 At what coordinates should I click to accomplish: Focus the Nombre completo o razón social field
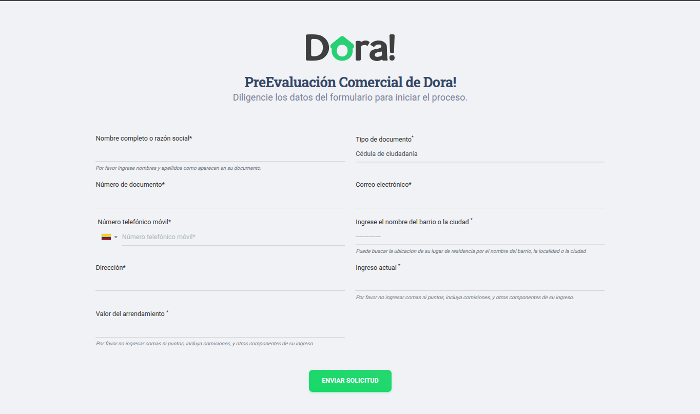coord(220,153)
